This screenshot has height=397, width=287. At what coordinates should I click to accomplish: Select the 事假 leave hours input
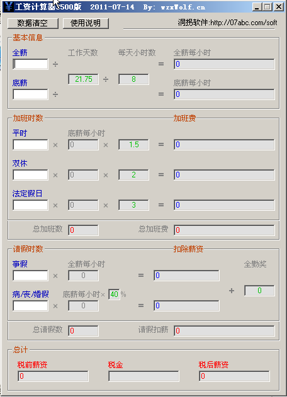point(30,276)
